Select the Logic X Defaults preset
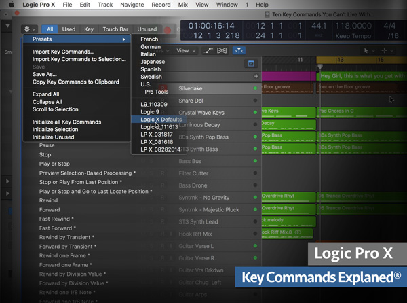 coord(159,120)
